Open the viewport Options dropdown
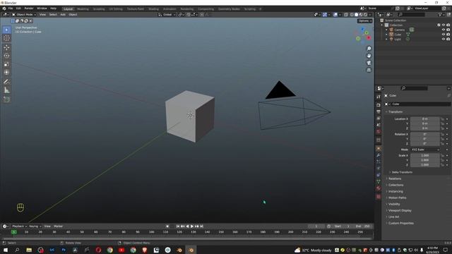 [364, 20]
